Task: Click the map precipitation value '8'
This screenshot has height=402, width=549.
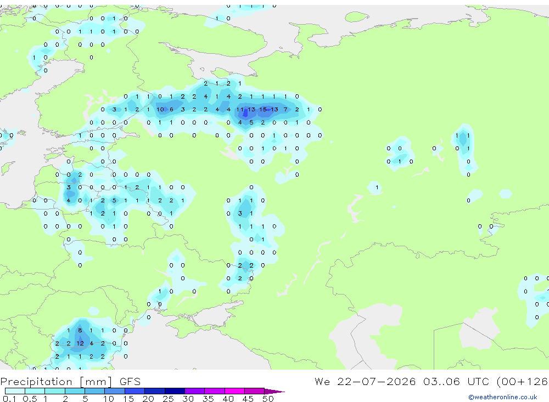Action: pyautogui.click(x=80, y=330)
